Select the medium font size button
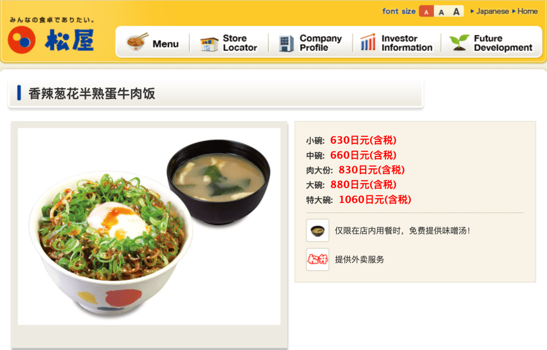This screenshot has width=547, height=350. [441, 12]
